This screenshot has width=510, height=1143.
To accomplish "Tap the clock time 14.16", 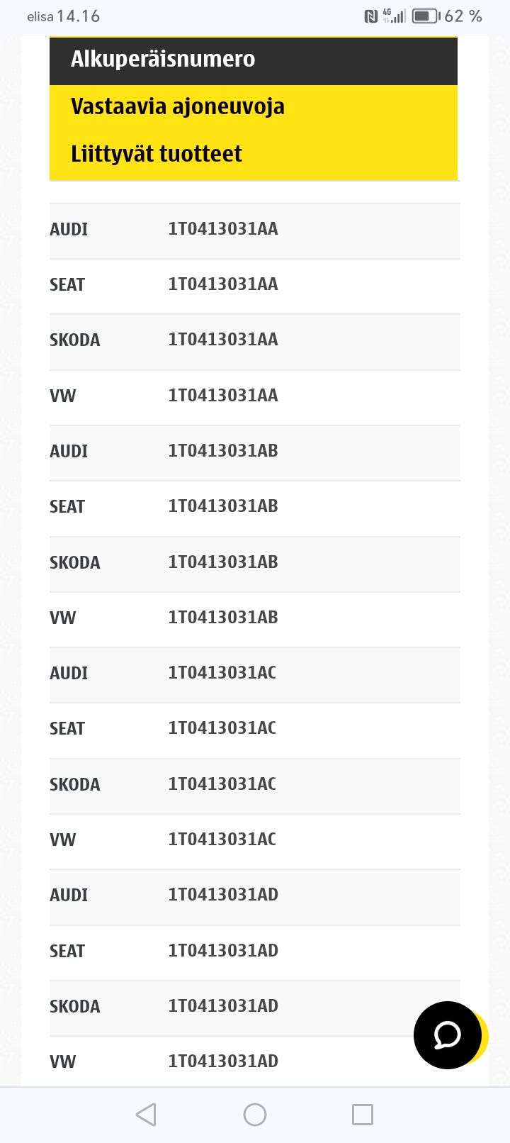I will coord(78,16).
